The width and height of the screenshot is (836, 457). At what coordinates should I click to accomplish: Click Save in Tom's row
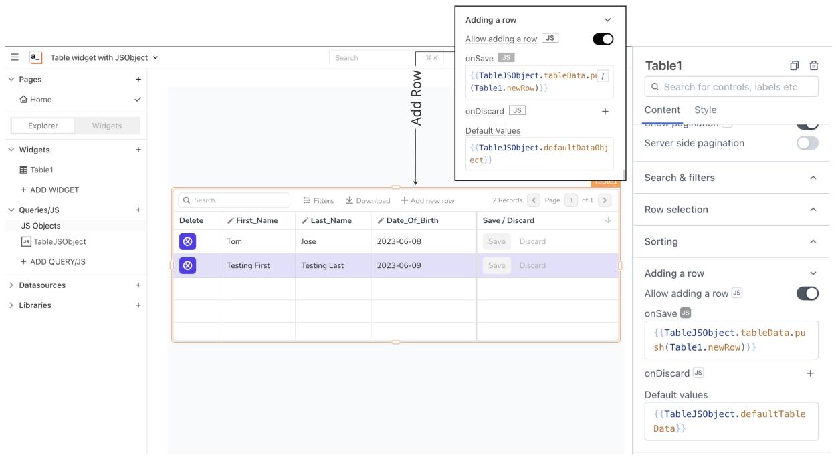(x=497, y=241)
